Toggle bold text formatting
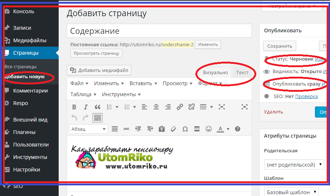 pyautogui.click(x=74, y=107)
